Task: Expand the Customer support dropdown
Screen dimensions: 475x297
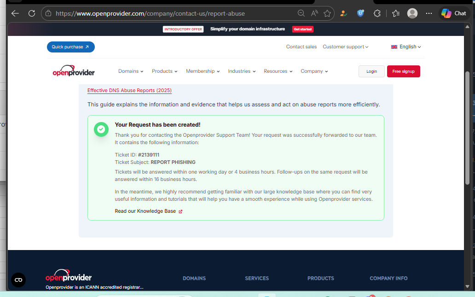Action: [x=345, y=47]
